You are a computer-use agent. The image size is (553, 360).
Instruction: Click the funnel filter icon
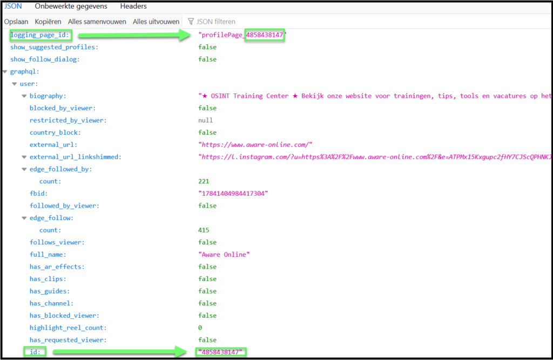click(191, 22)
